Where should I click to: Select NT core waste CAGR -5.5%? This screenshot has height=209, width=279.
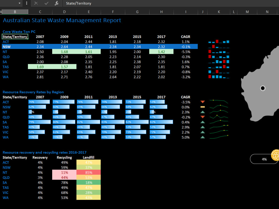coord(186,52)
